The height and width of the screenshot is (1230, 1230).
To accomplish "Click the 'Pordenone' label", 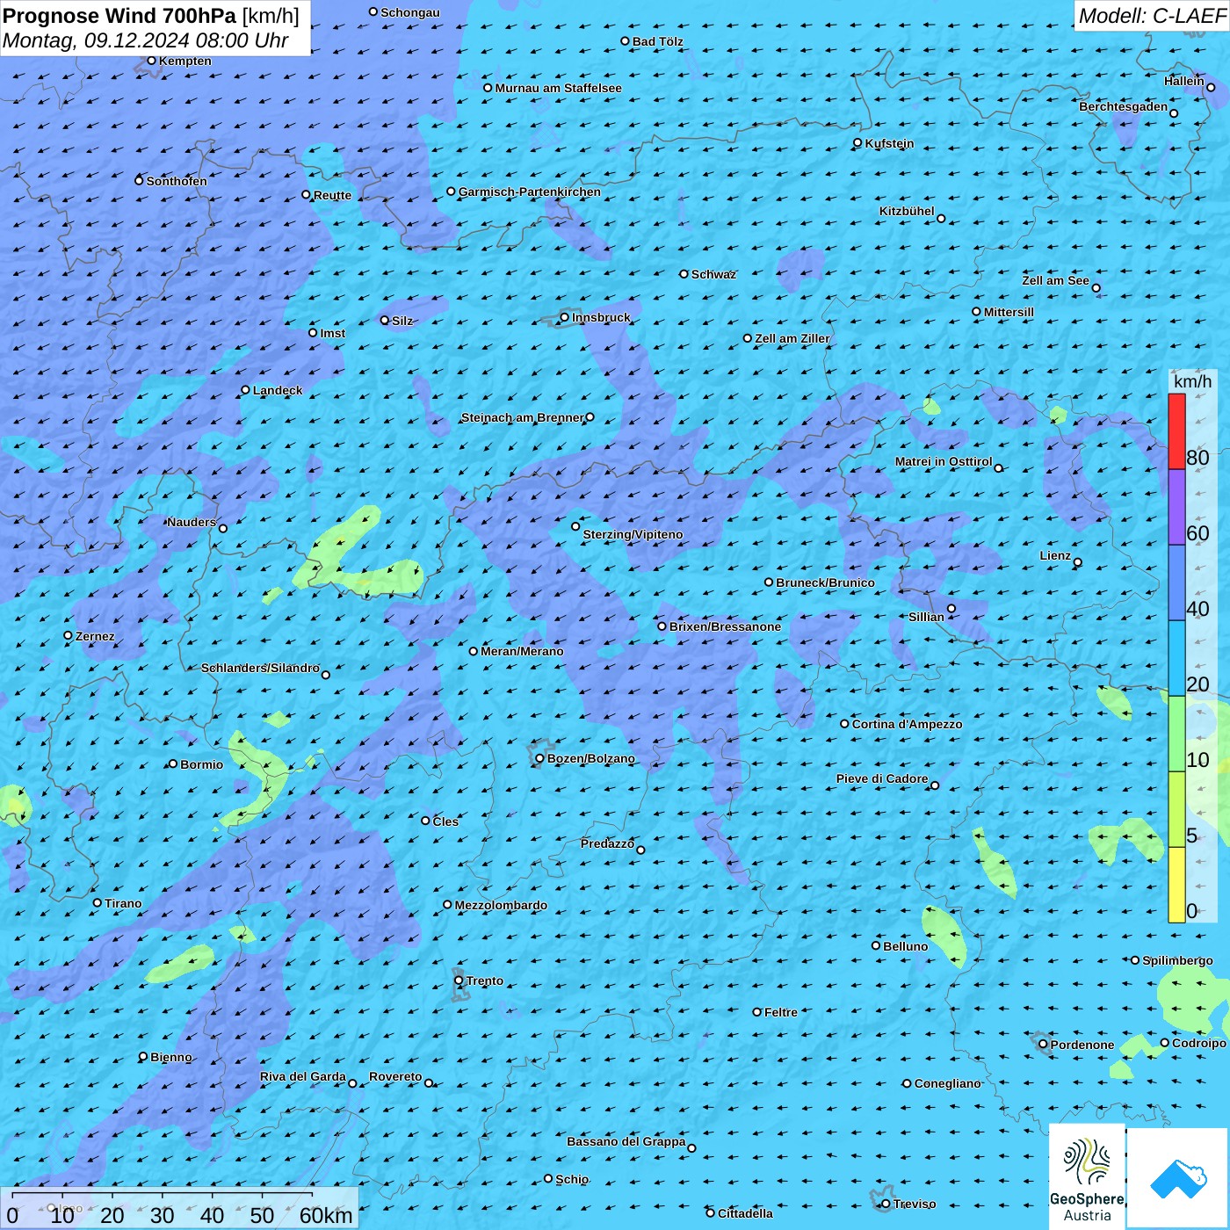I will click(1082, 1045).
